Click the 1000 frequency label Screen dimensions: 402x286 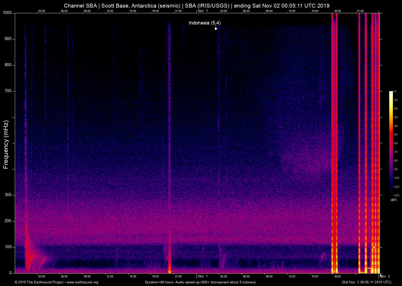coord(8,13)
